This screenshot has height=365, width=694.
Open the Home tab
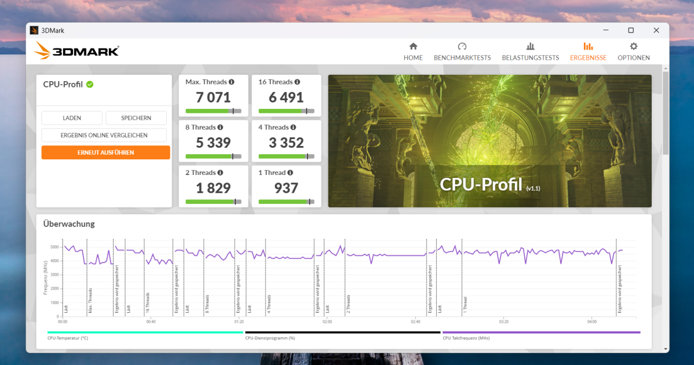coord(413,52)
